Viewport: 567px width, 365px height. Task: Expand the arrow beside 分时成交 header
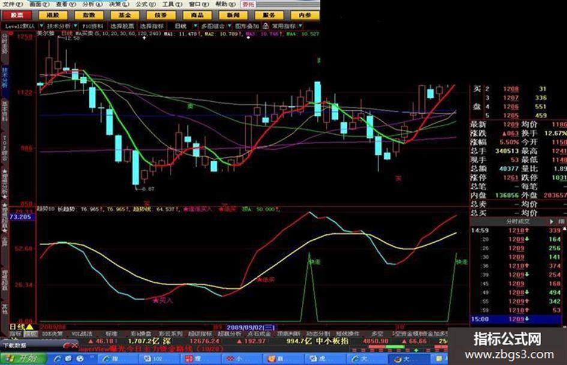[551, 221]
